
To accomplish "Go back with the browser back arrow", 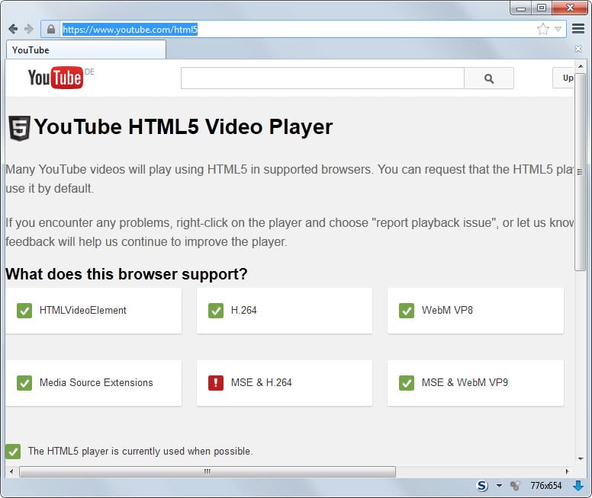I will [x=13, y=29].
